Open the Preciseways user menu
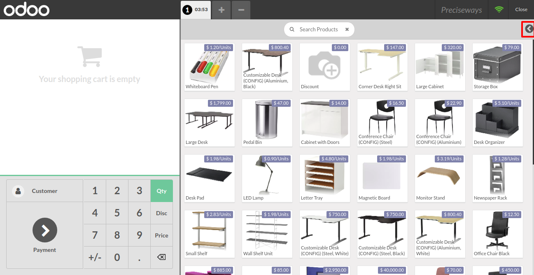Viewport: 534px width, 275px height. pos(462,10)
